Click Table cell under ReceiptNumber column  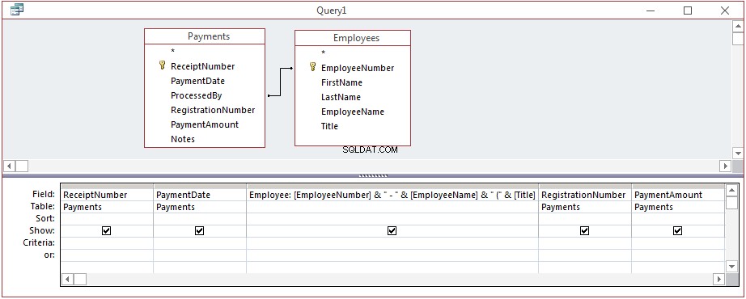107,207
